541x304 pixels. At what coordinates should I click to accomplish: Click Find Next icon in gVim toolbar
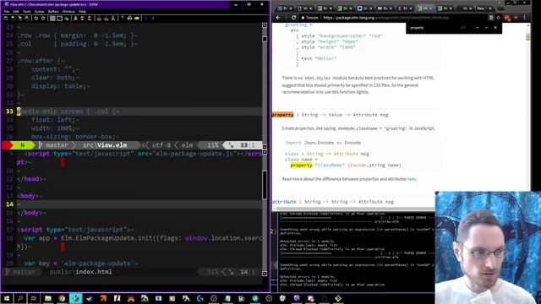[83, 19]
